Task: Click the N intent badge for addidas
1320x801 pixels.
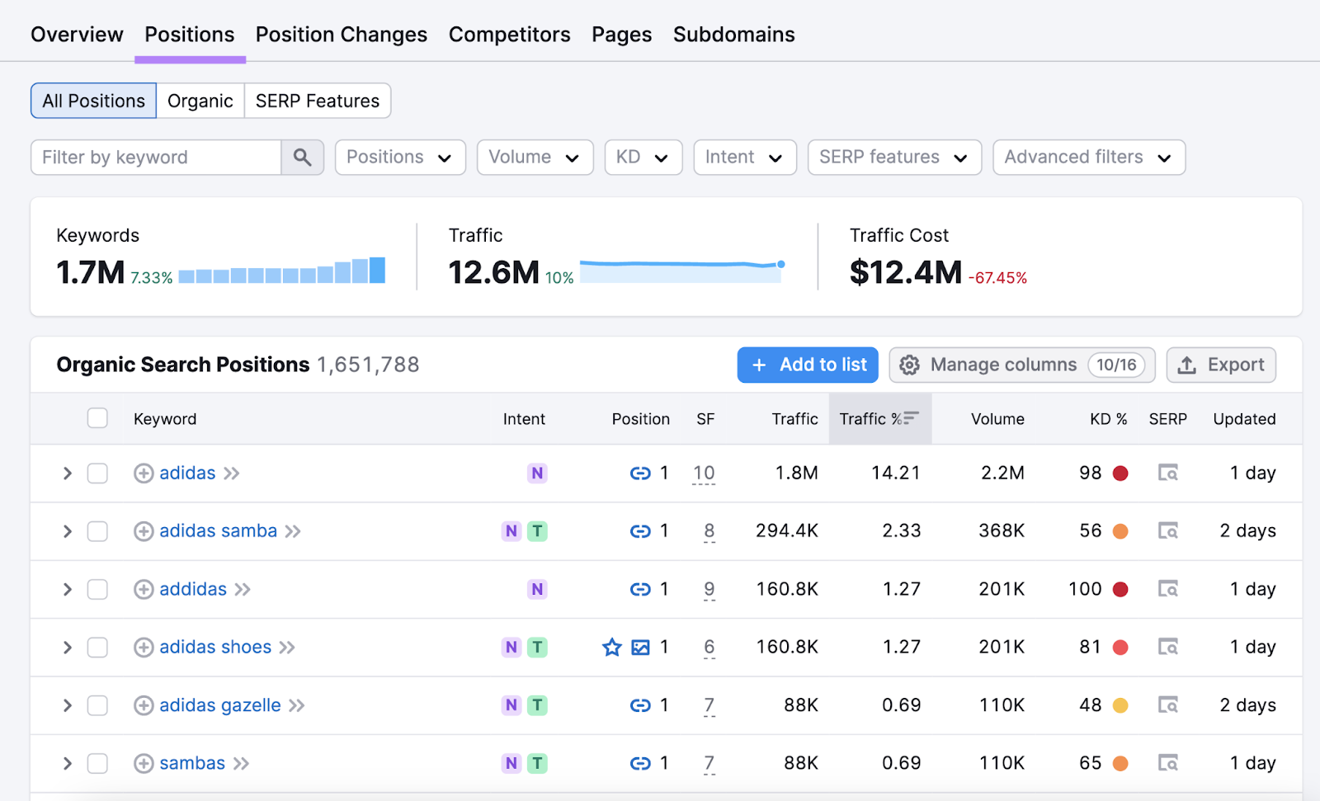Action: click(x=537, y=589)
